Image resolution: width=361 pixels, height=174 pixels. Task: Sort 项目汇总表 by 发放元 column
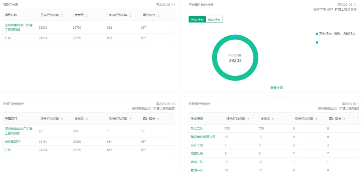click(x=87, y=15)
